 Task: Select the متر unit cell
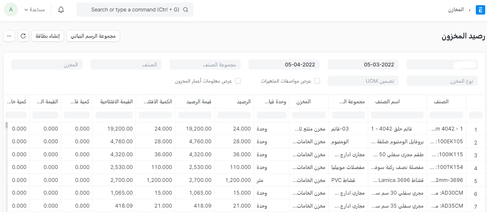click(272, 180)
